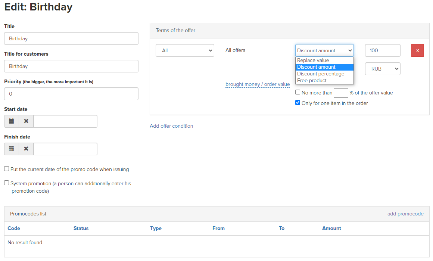433x261 pixels.
Task: Clear the Start date value
Action: click(x=26, y=121)
